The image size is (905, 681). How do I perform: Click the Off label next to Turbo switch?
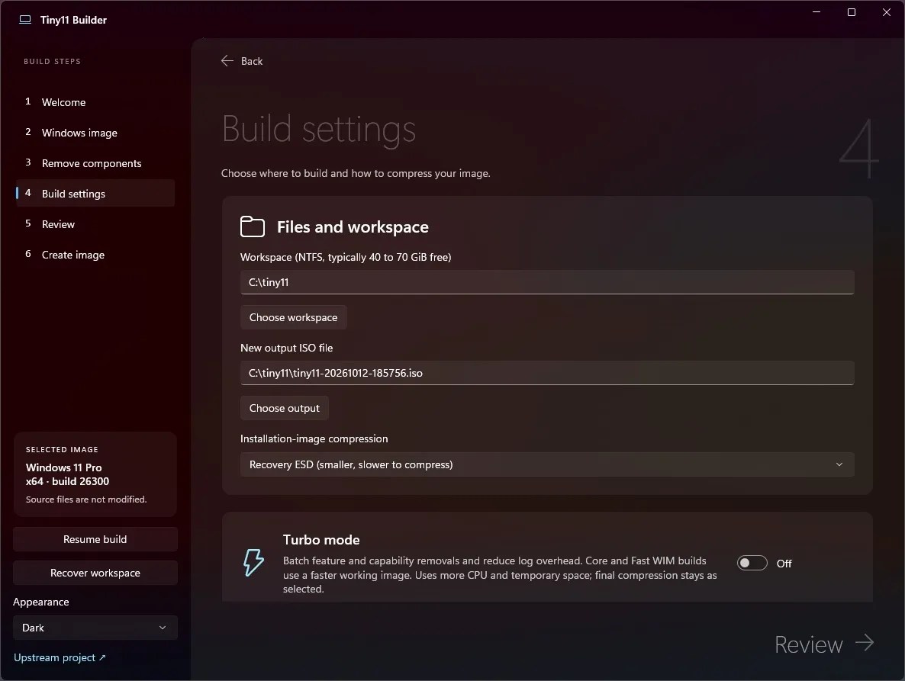tap(784, 564)
